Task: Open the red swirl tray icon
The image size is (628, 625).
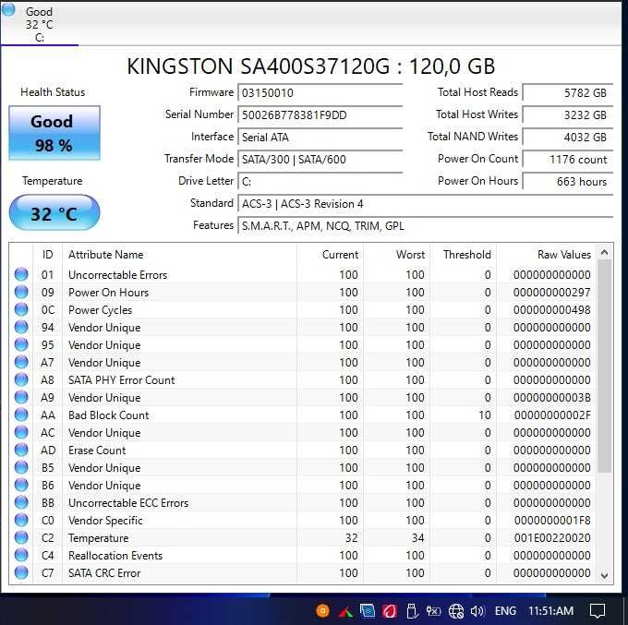Action: 390,611
